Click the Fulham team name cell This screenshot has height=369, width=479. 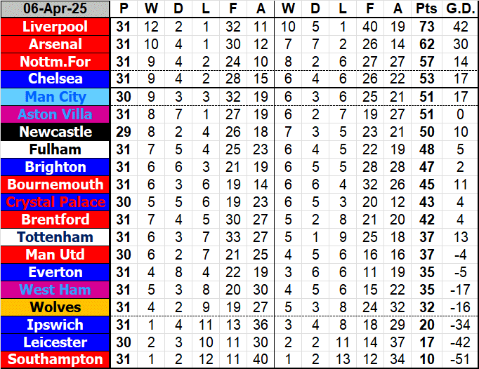[x=55, y=149]
